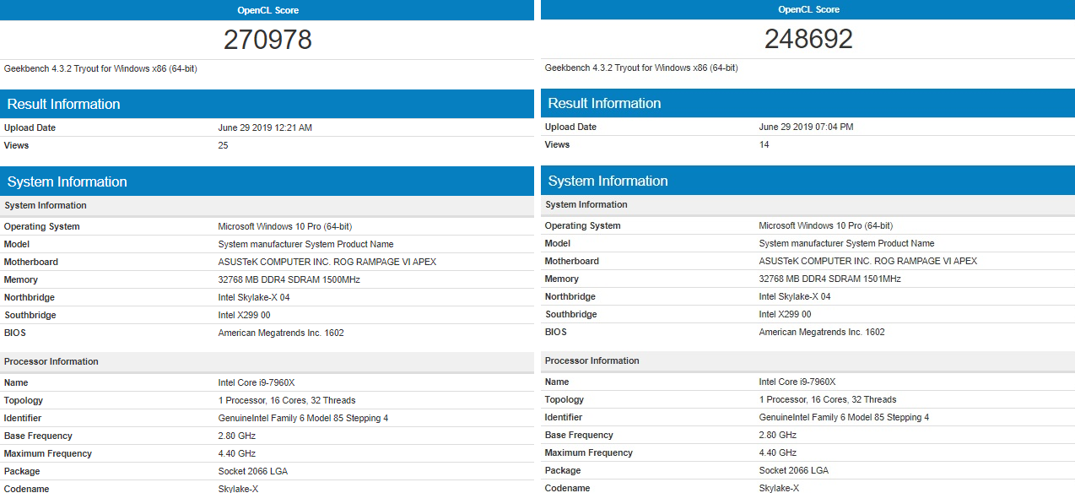1075x493 pixels.
Task: Select Microsoft Windows 10 Pro value in 270978 result
Action: [284, 226]
